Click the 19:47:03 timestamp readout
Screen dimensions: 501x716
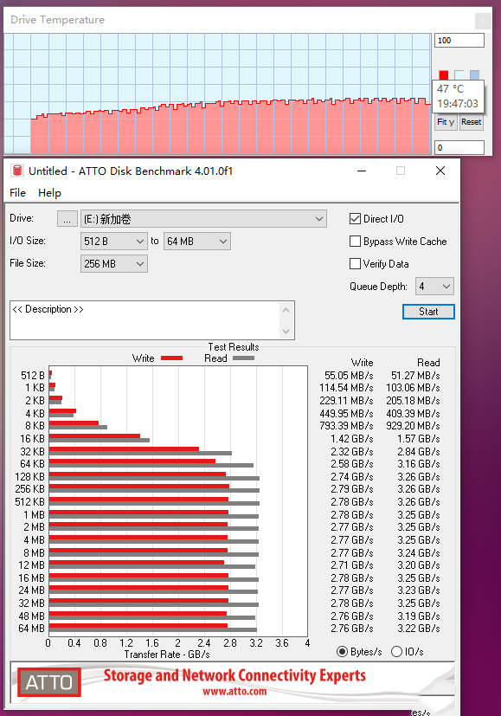458,104
